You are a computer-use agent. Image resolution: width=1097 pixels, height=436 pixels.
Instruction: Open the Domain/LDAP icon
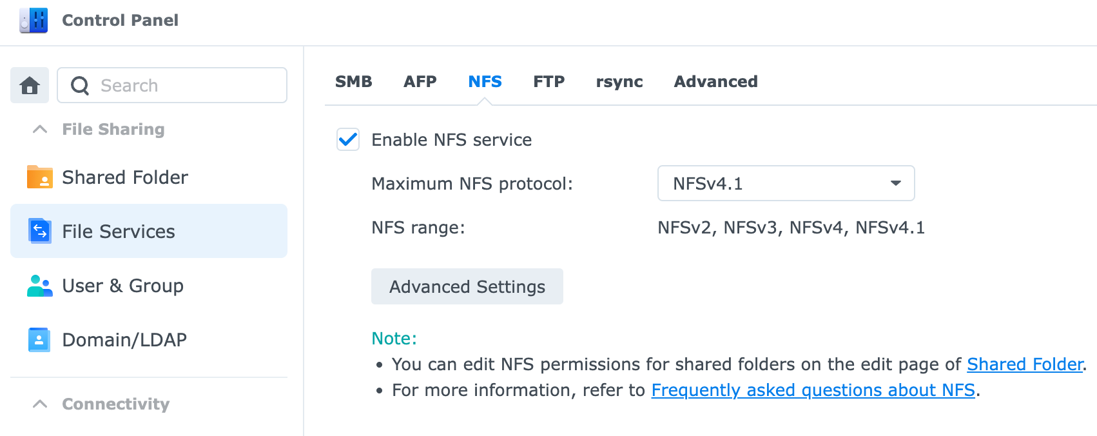pos(39,339)
